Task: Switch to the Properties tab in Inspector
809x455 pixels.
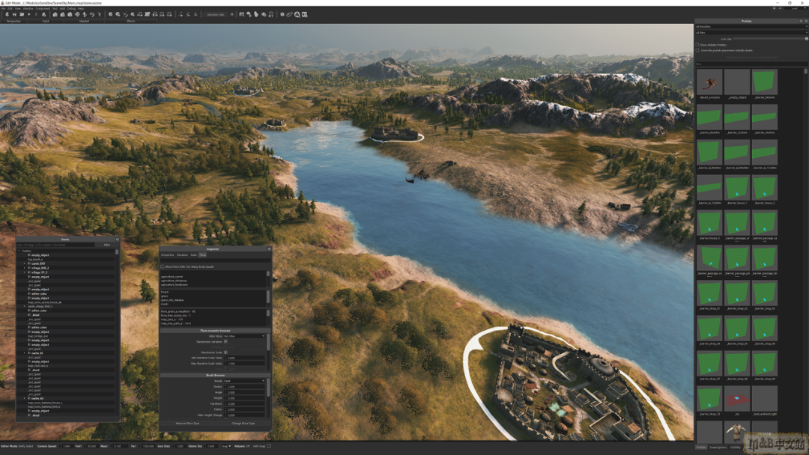Action: click(168, 255)
